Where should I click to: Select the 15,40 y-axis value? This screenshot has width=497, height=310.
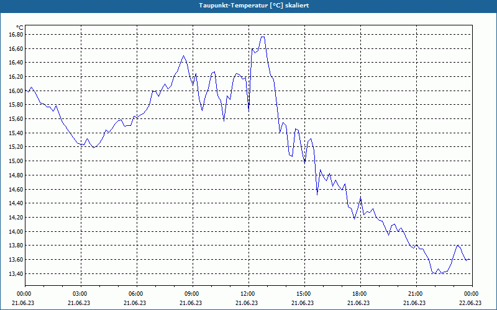point(16,133)
